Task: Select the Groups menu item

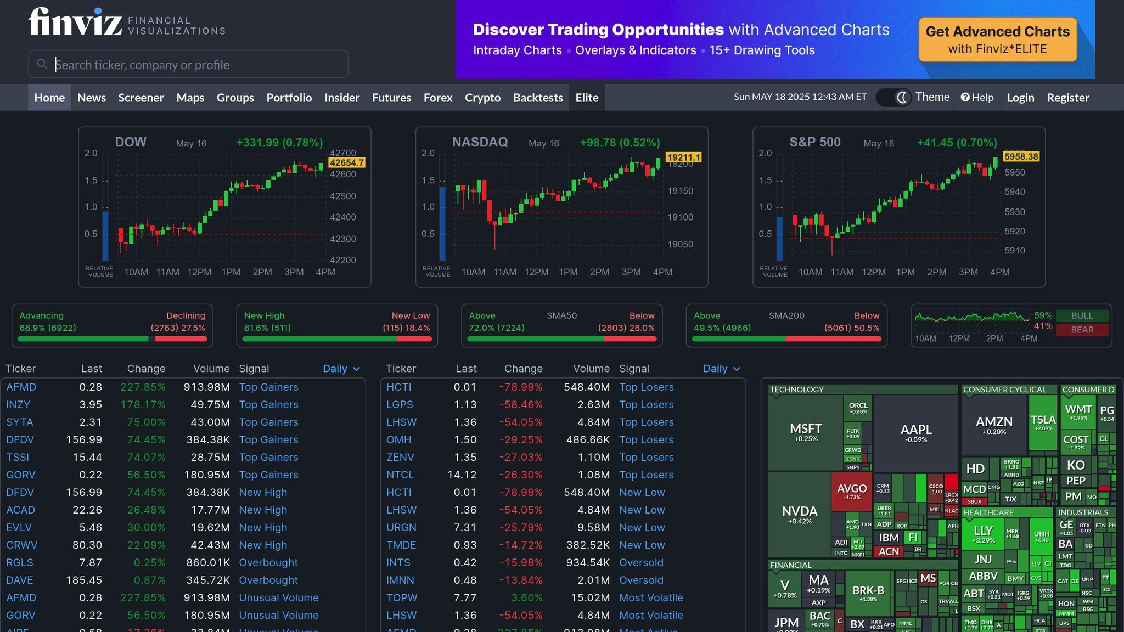Action: (x=235, y=98)
